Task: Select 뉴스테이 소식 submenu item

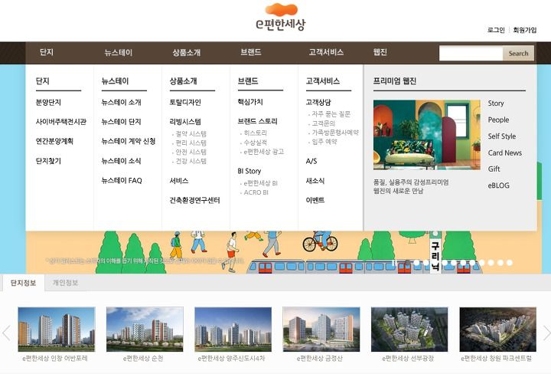Action: click(121, 161)
